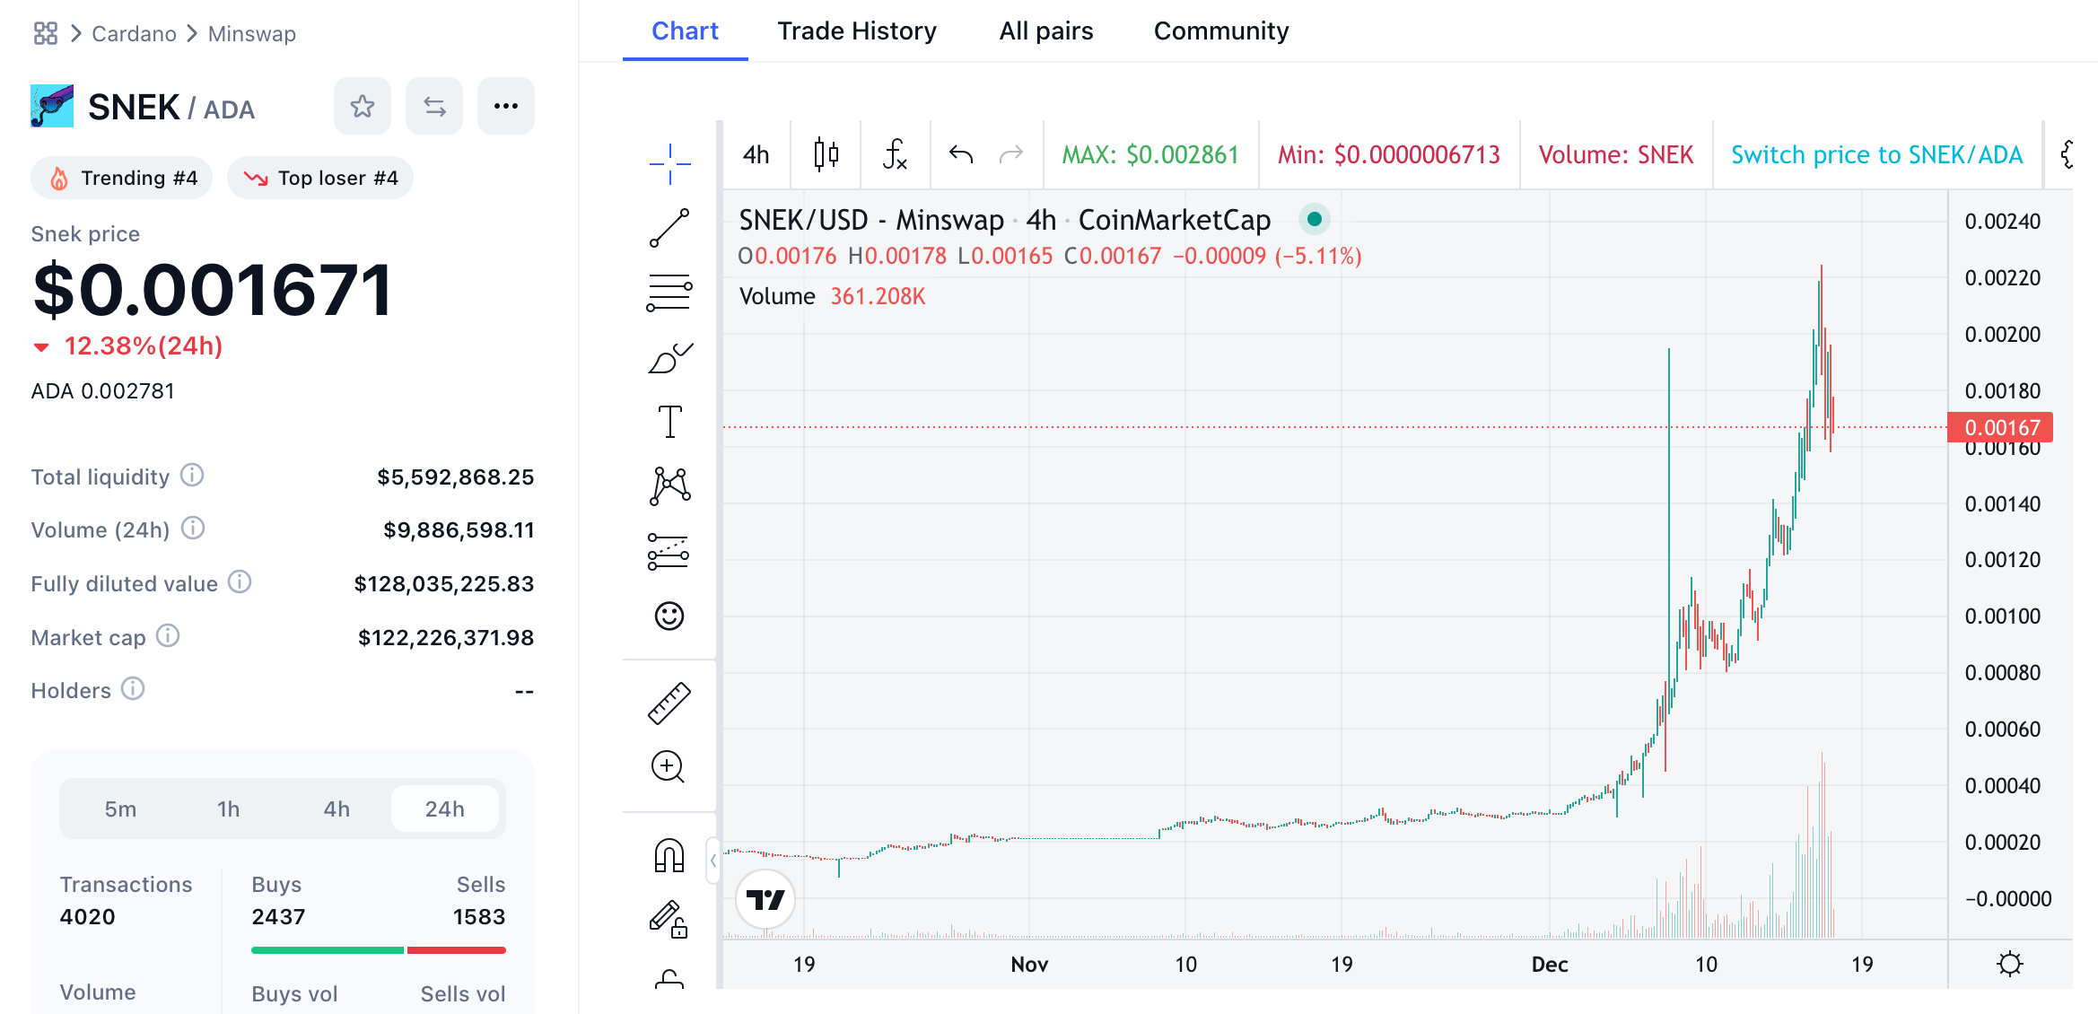Show Volume (24h) info icon
This screenshot has height=1014, width=2098.
coord(193,528)
